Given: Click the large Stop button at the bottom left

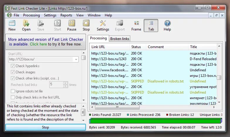Looking at the screenshot, I should pos(45,127).
